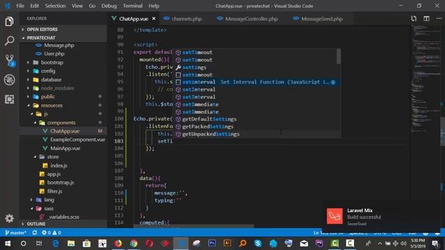This screenshot has width=445, height=250.
Task: Click the open changes icon in editor toolbar
Action: click(x=414, y=19)
